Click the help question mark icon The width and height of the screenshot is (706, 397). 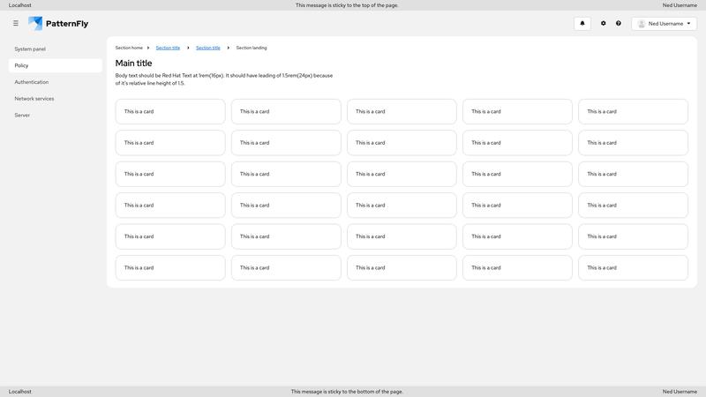pyautogui.click(x=619, y=24)
